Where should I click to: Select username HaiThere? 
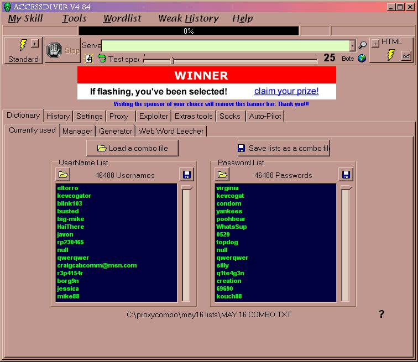(x=71, y=227)
